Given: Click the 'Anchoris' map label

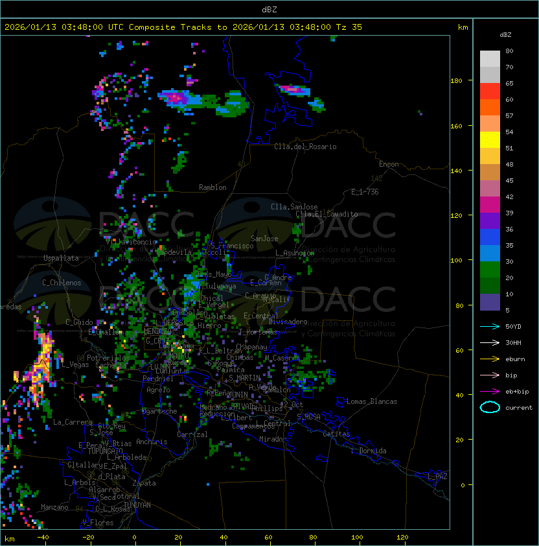Looking at the screenshot, I should click(x=152, y=442).
